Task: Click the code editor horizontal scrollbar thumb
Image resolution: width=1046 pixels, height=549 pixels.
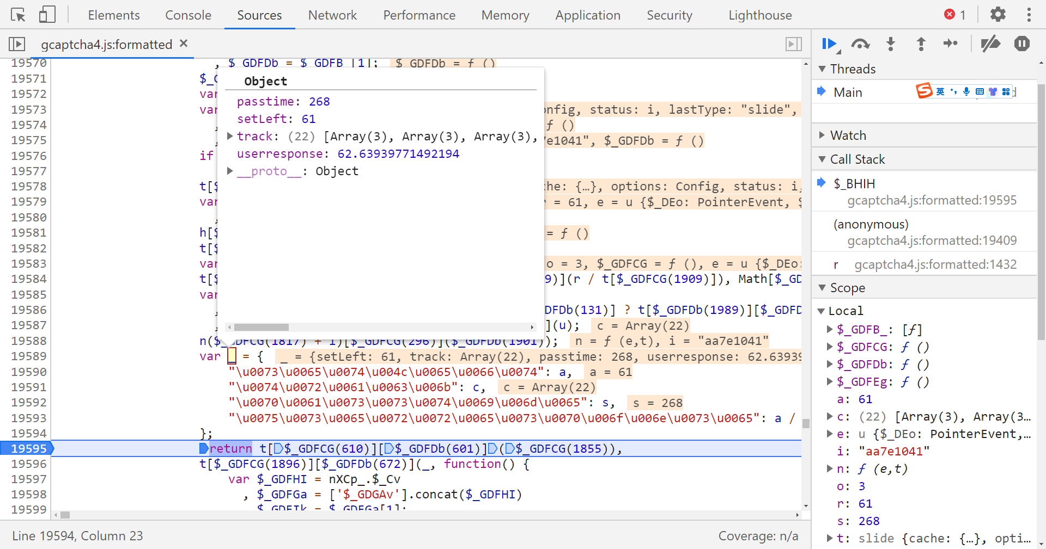Action: click(65, 515)
